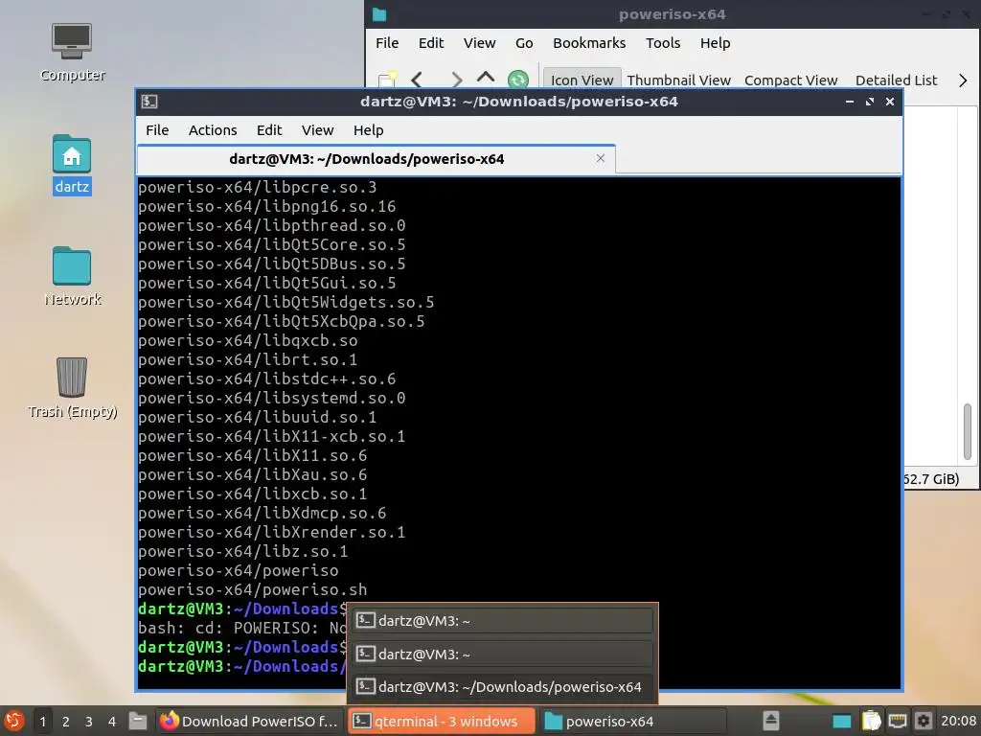Select Thumbnail View mode in file manager
Screen dimensions: 981x736
coord(679,80)
